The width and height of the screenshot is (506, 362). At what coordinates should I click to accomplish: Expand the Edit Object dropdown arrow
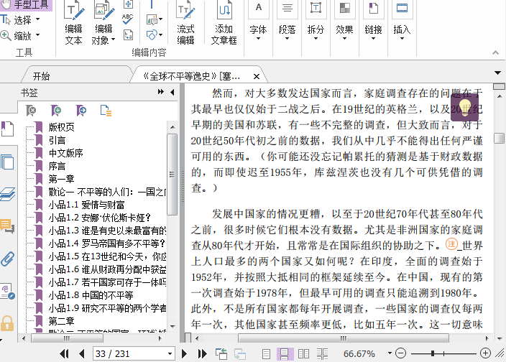(113, 41)
